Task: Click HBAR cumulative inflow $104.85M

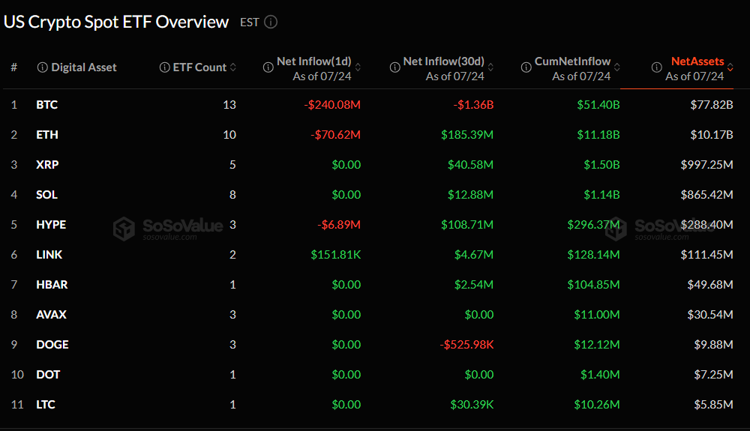Action: [593, 285]
